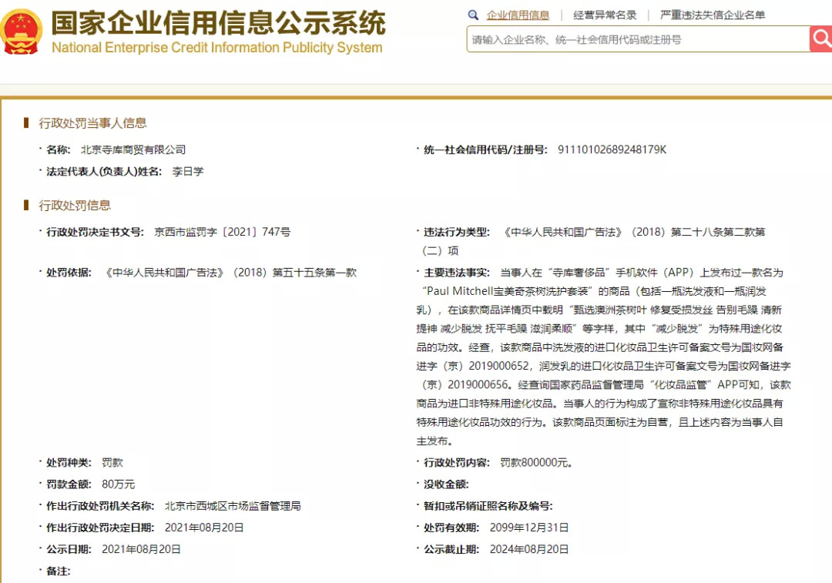Viewport: 832px width, 583px height.
Task: Switch to the 经营异常名录 tab
Action: tap(605, 15)
